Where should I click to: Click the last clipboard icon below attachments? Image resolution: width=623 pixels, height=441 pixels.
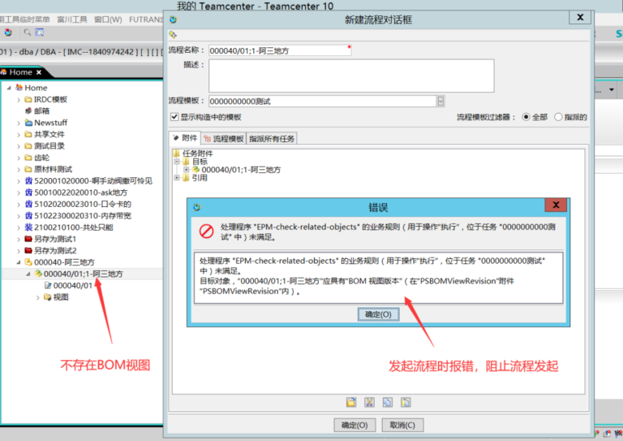click(x=406, y=402)
